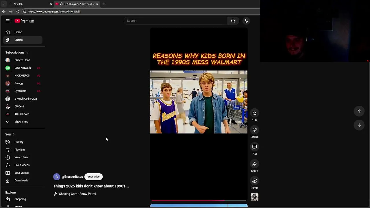Open Cheeto Head channel
The height and width of the screenshot is (208, 370).
click(23, 60)
